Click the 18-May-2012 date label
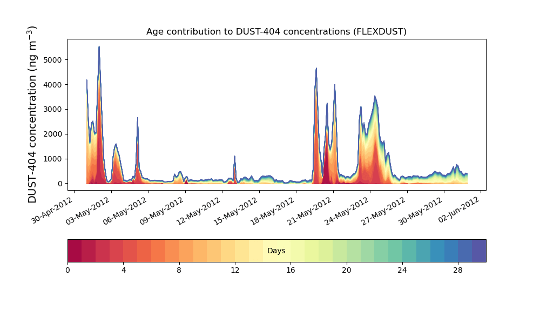The image size is (540, 324). click(x=273, y=211)
